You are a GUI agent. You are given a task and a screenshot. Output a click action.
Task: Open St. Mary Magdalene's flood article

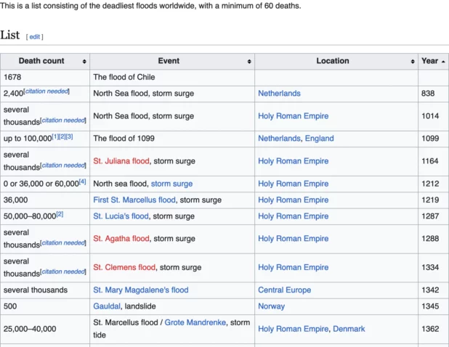click(140, 290)
